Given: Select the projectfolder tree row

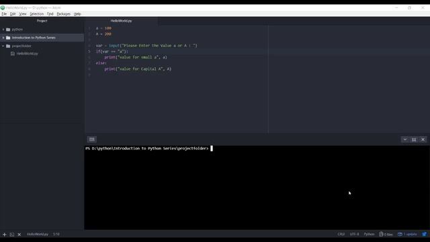Looking at the screenshot, I should [42, 46].
